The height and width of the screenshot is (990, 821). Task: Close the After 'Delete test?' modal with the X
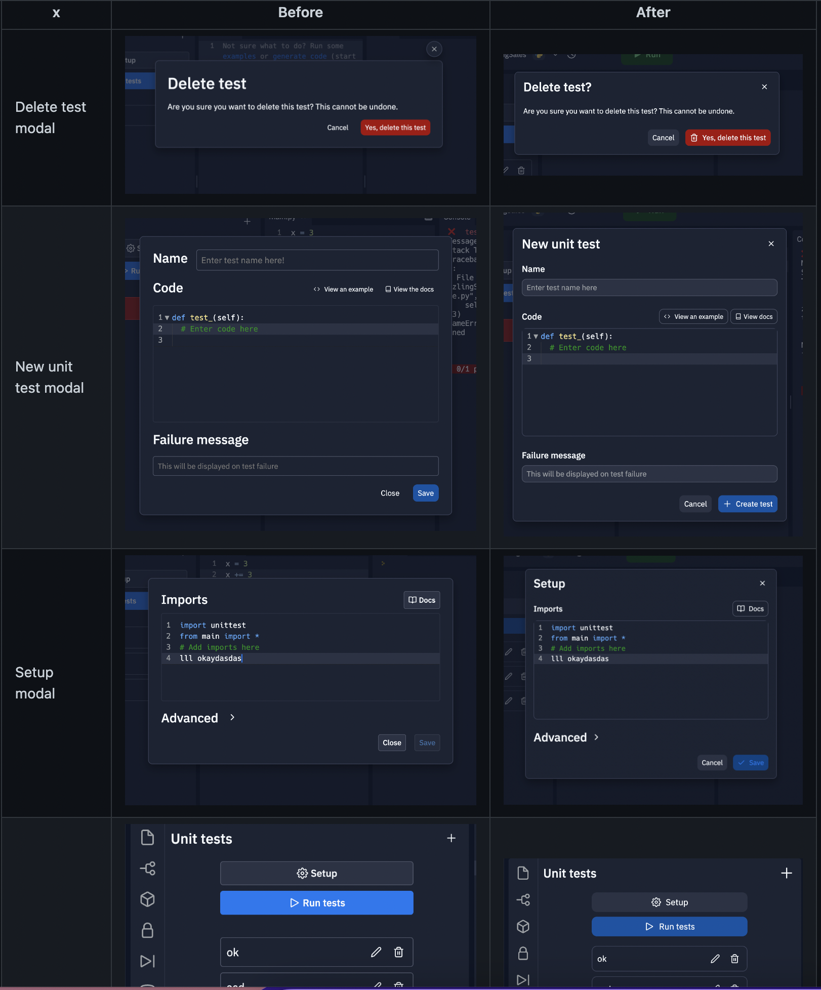tap(764, 87)
